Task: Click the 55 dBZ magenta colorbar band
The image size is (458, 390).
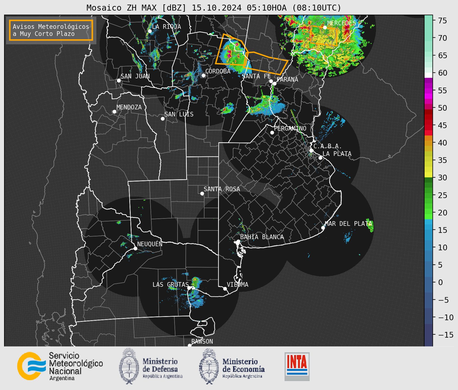Action: [428, 90]
